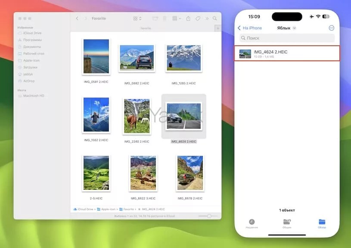This screenshot has width=351, height=248.
Task: Open tag editing in Finder toolbar
Action: (198, 19)
